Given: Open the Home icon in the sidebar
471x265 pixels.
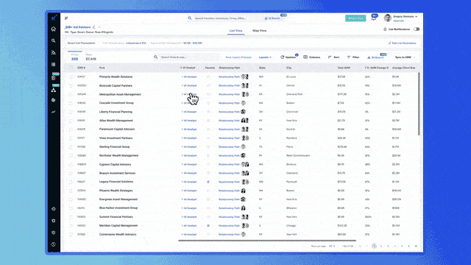Looking at the screenshot, I should pyautogui.click(x=54, y=29).
